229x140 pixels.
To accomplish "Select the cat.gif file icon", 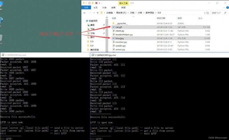I will (x=114, y=27).
